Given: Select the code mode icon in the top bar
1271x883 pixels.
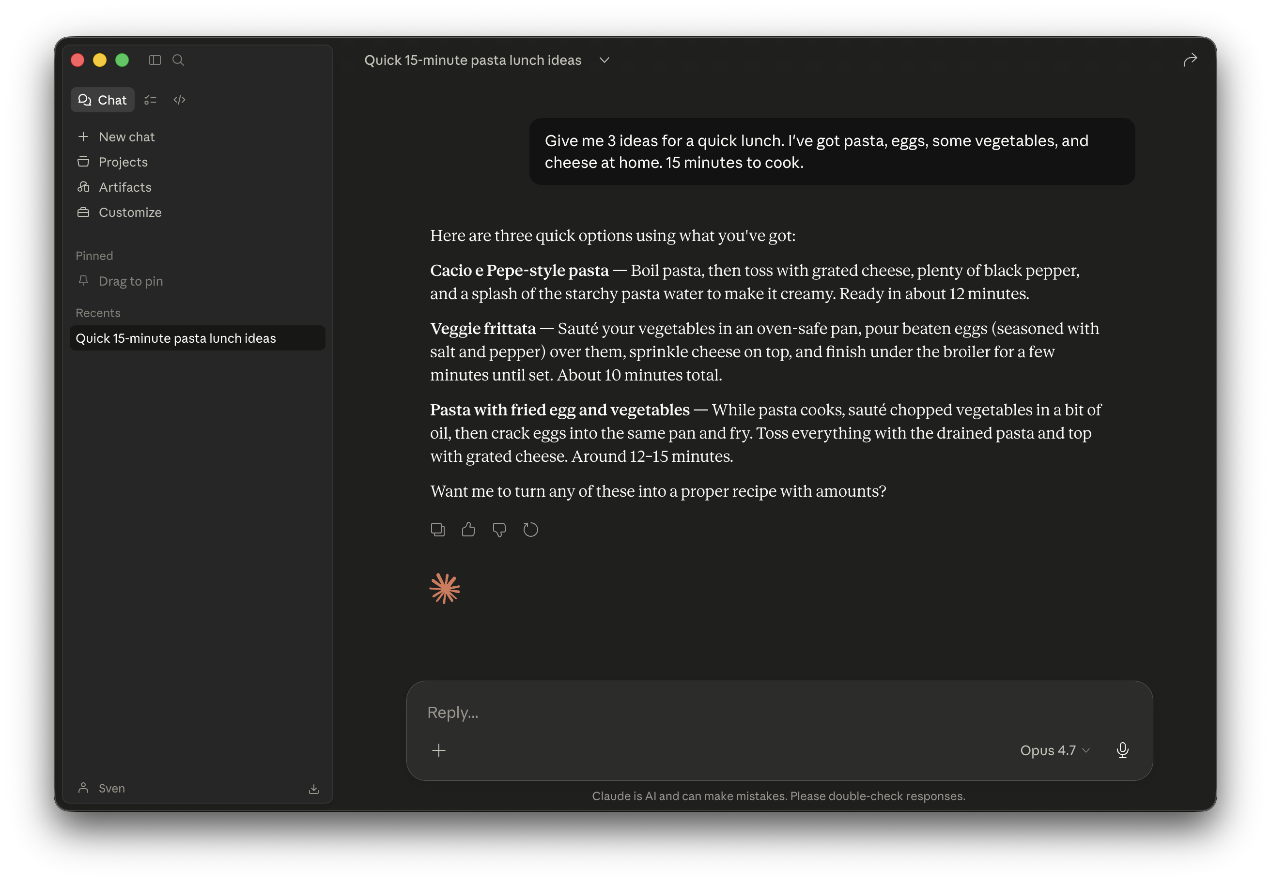Looking at the screenshot, I should point(179,100).
